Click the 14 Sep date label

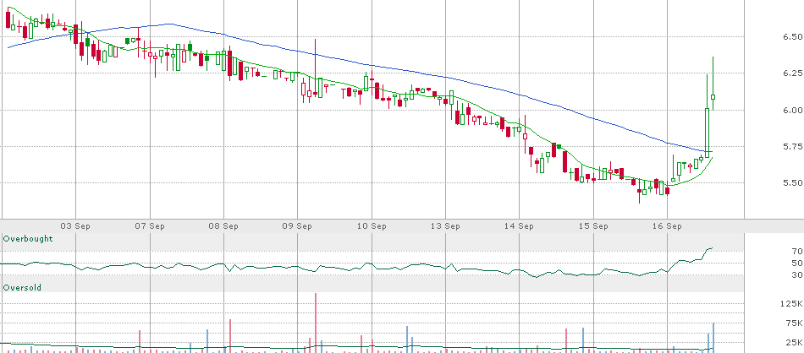519,226
